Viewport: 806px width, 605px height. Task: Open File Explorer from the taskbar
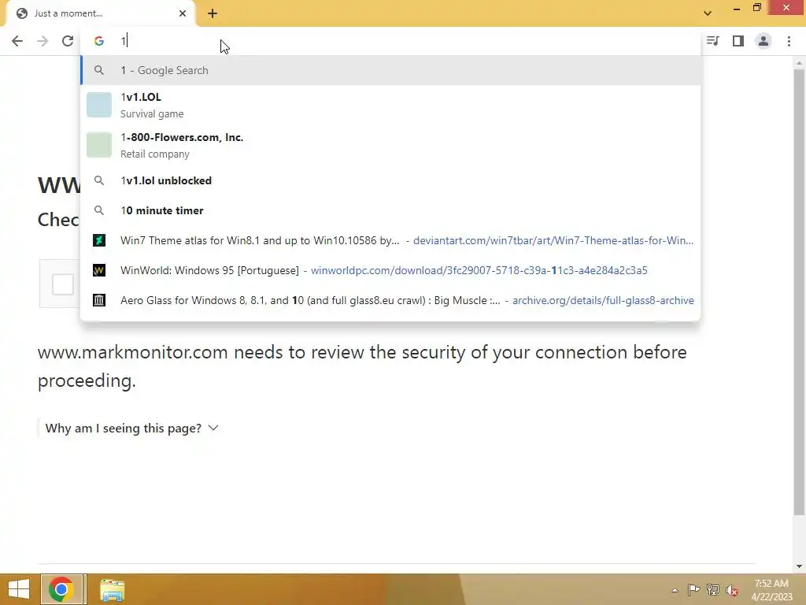click(x=112, y=589)
